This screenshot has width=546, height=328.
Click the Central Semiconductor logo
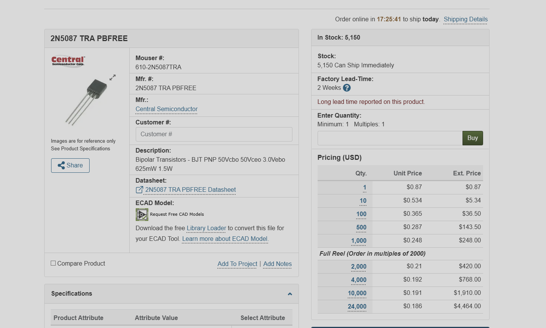(x=68, y=61)
